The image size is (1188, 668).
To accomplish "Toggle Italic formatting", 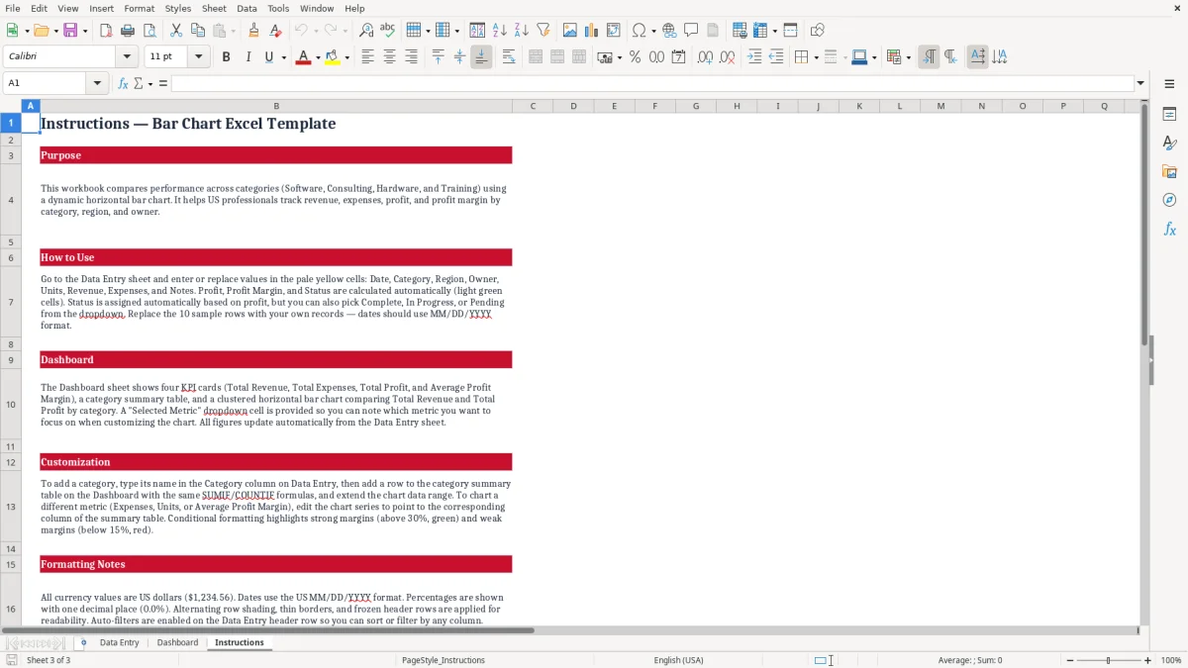I will click(x=248, y=57).
